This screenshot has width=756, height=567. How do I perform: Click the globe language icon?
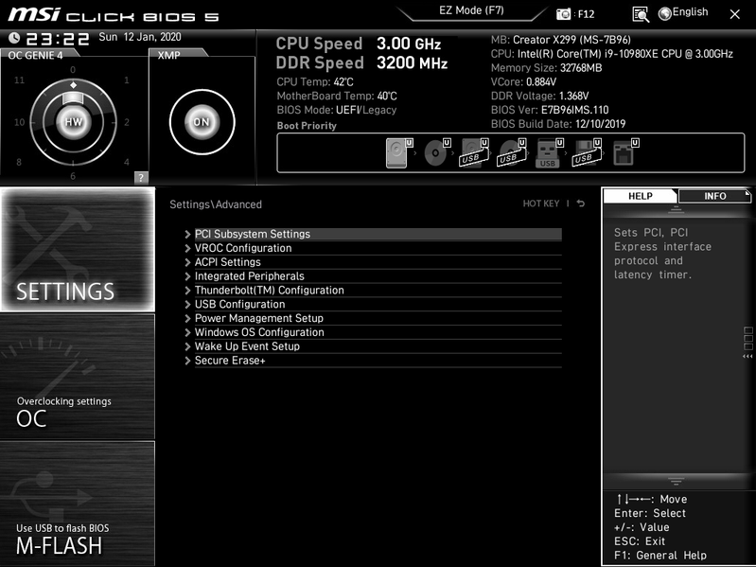point(665,14)
